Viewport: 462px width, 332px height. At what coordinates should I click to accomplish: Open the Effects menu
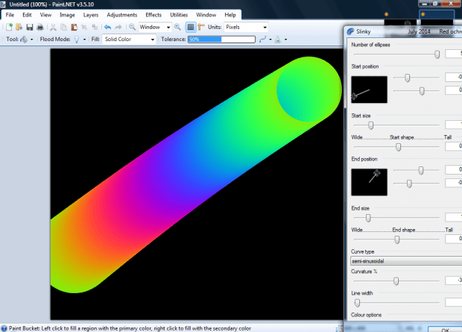pos(154,14)
